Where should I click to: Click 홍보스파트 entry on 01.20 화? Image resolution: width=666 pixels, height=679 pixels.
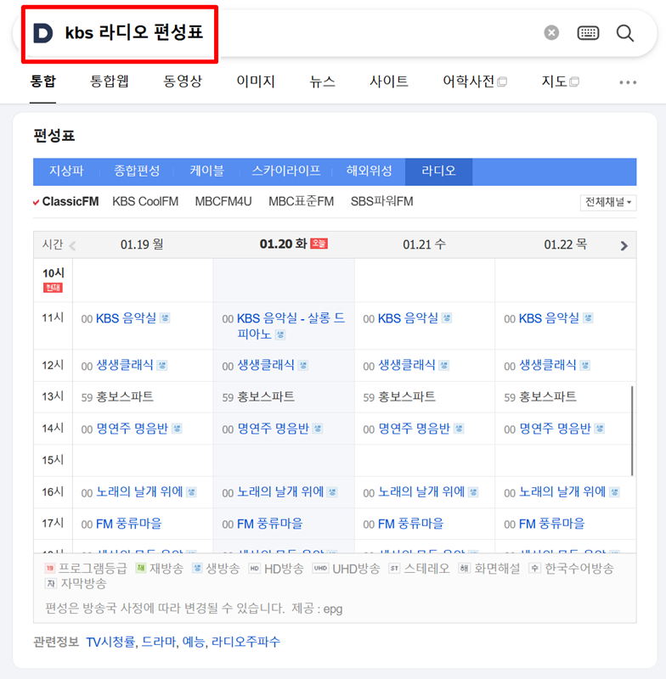pos(266,396)
